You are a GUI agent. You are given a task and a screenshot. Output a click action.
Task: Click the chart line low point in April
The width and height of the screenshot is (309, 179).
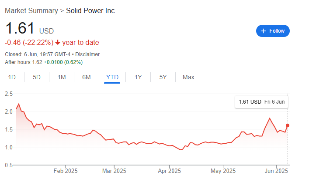181,149
